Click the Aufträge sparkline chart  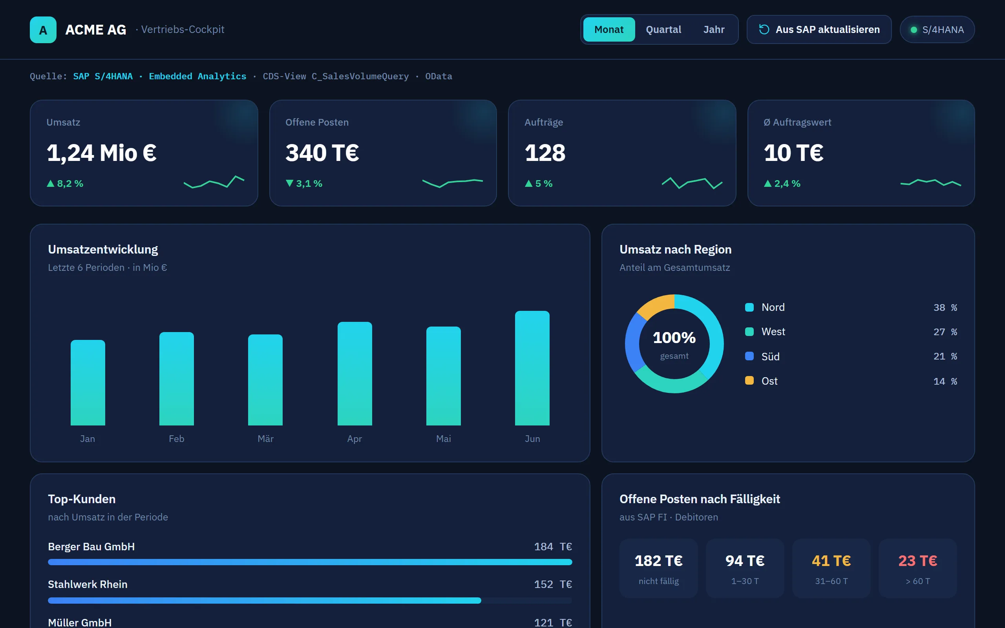tap(692, 183)
